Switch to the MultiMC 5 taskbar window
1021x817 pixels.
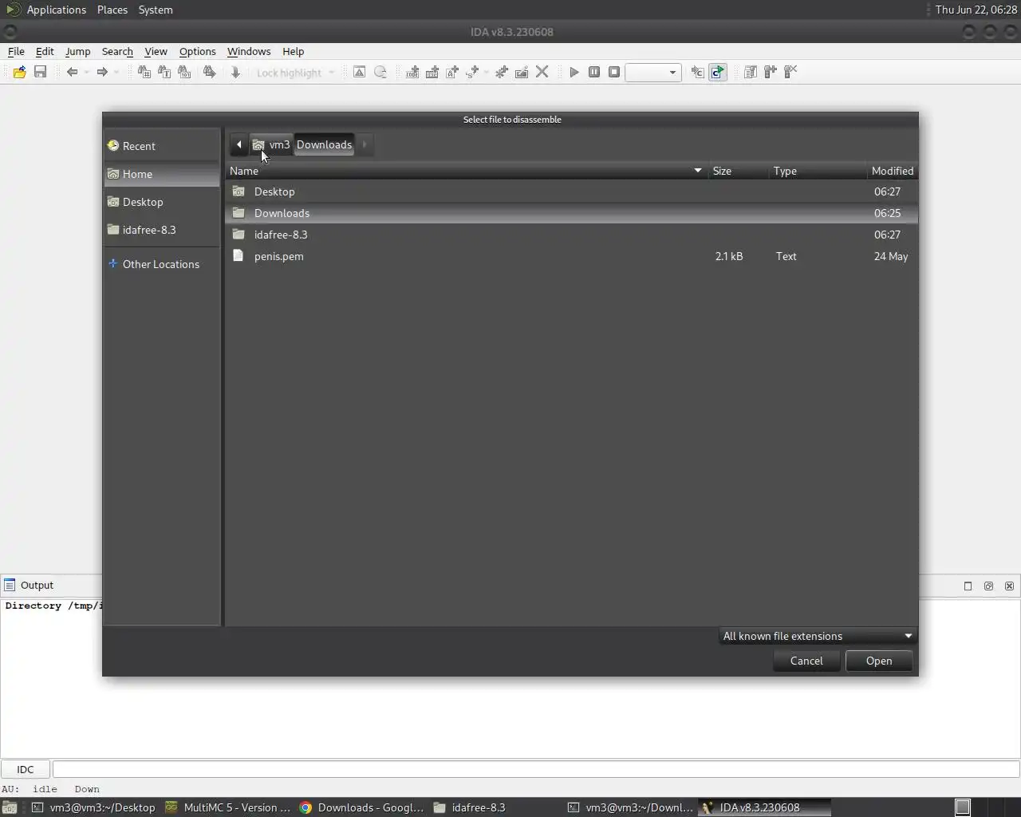click(x=228, y=807)
